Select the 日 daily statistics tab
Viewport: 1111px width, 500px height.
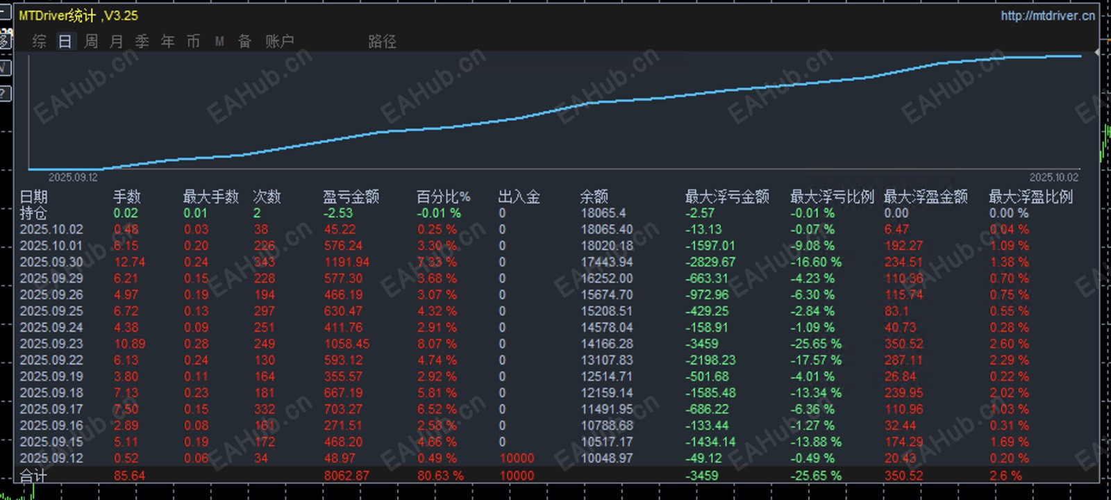pyautogui.click(x=65, y=41)
